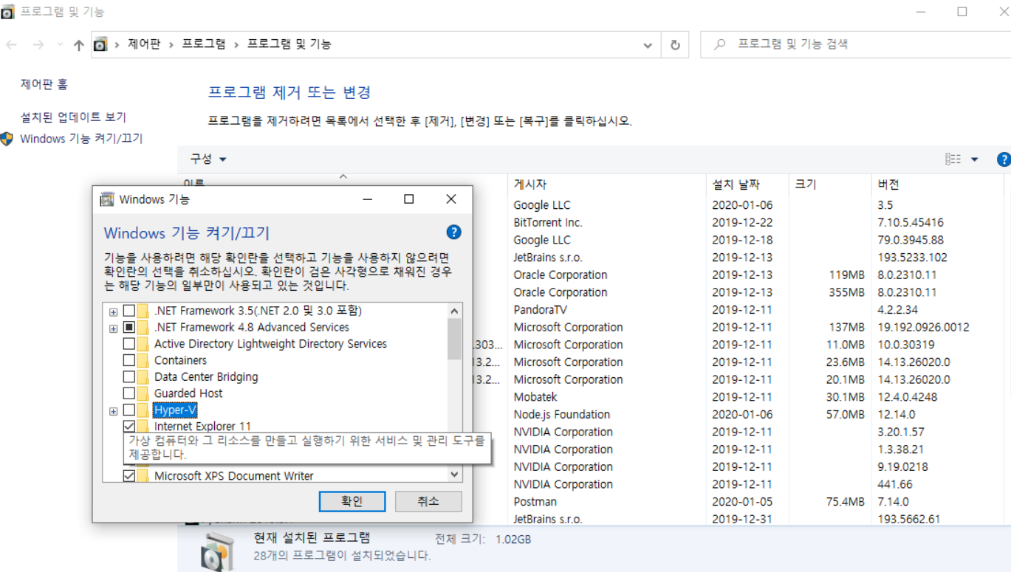
Task: Open the 설치된 업데이트 보기 link
Action: [x=73, y=117]
